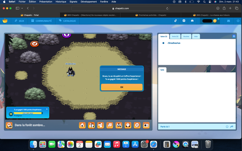Image resolution: width=242 pixels, height=151 pixels.
Task: Open the game settings gear icon
Action: point(137,125)
